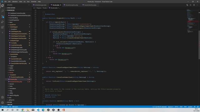Open errors and warnings count in status bar
The image size is (200, 112).
coord(15,107)
